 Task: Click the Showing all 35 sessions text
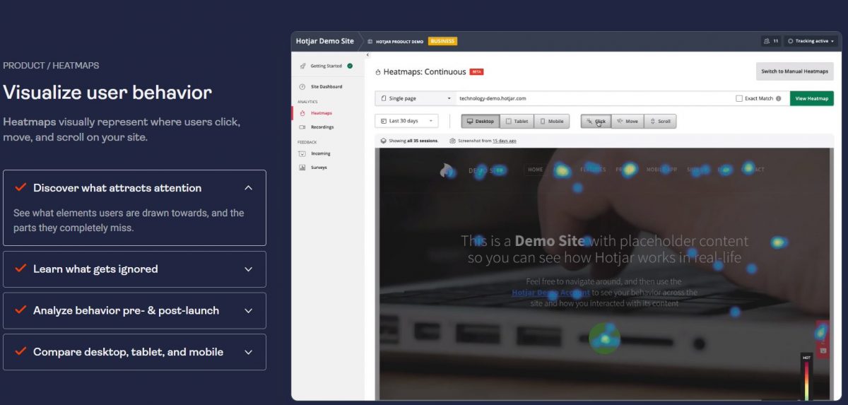tap(413, 141)
